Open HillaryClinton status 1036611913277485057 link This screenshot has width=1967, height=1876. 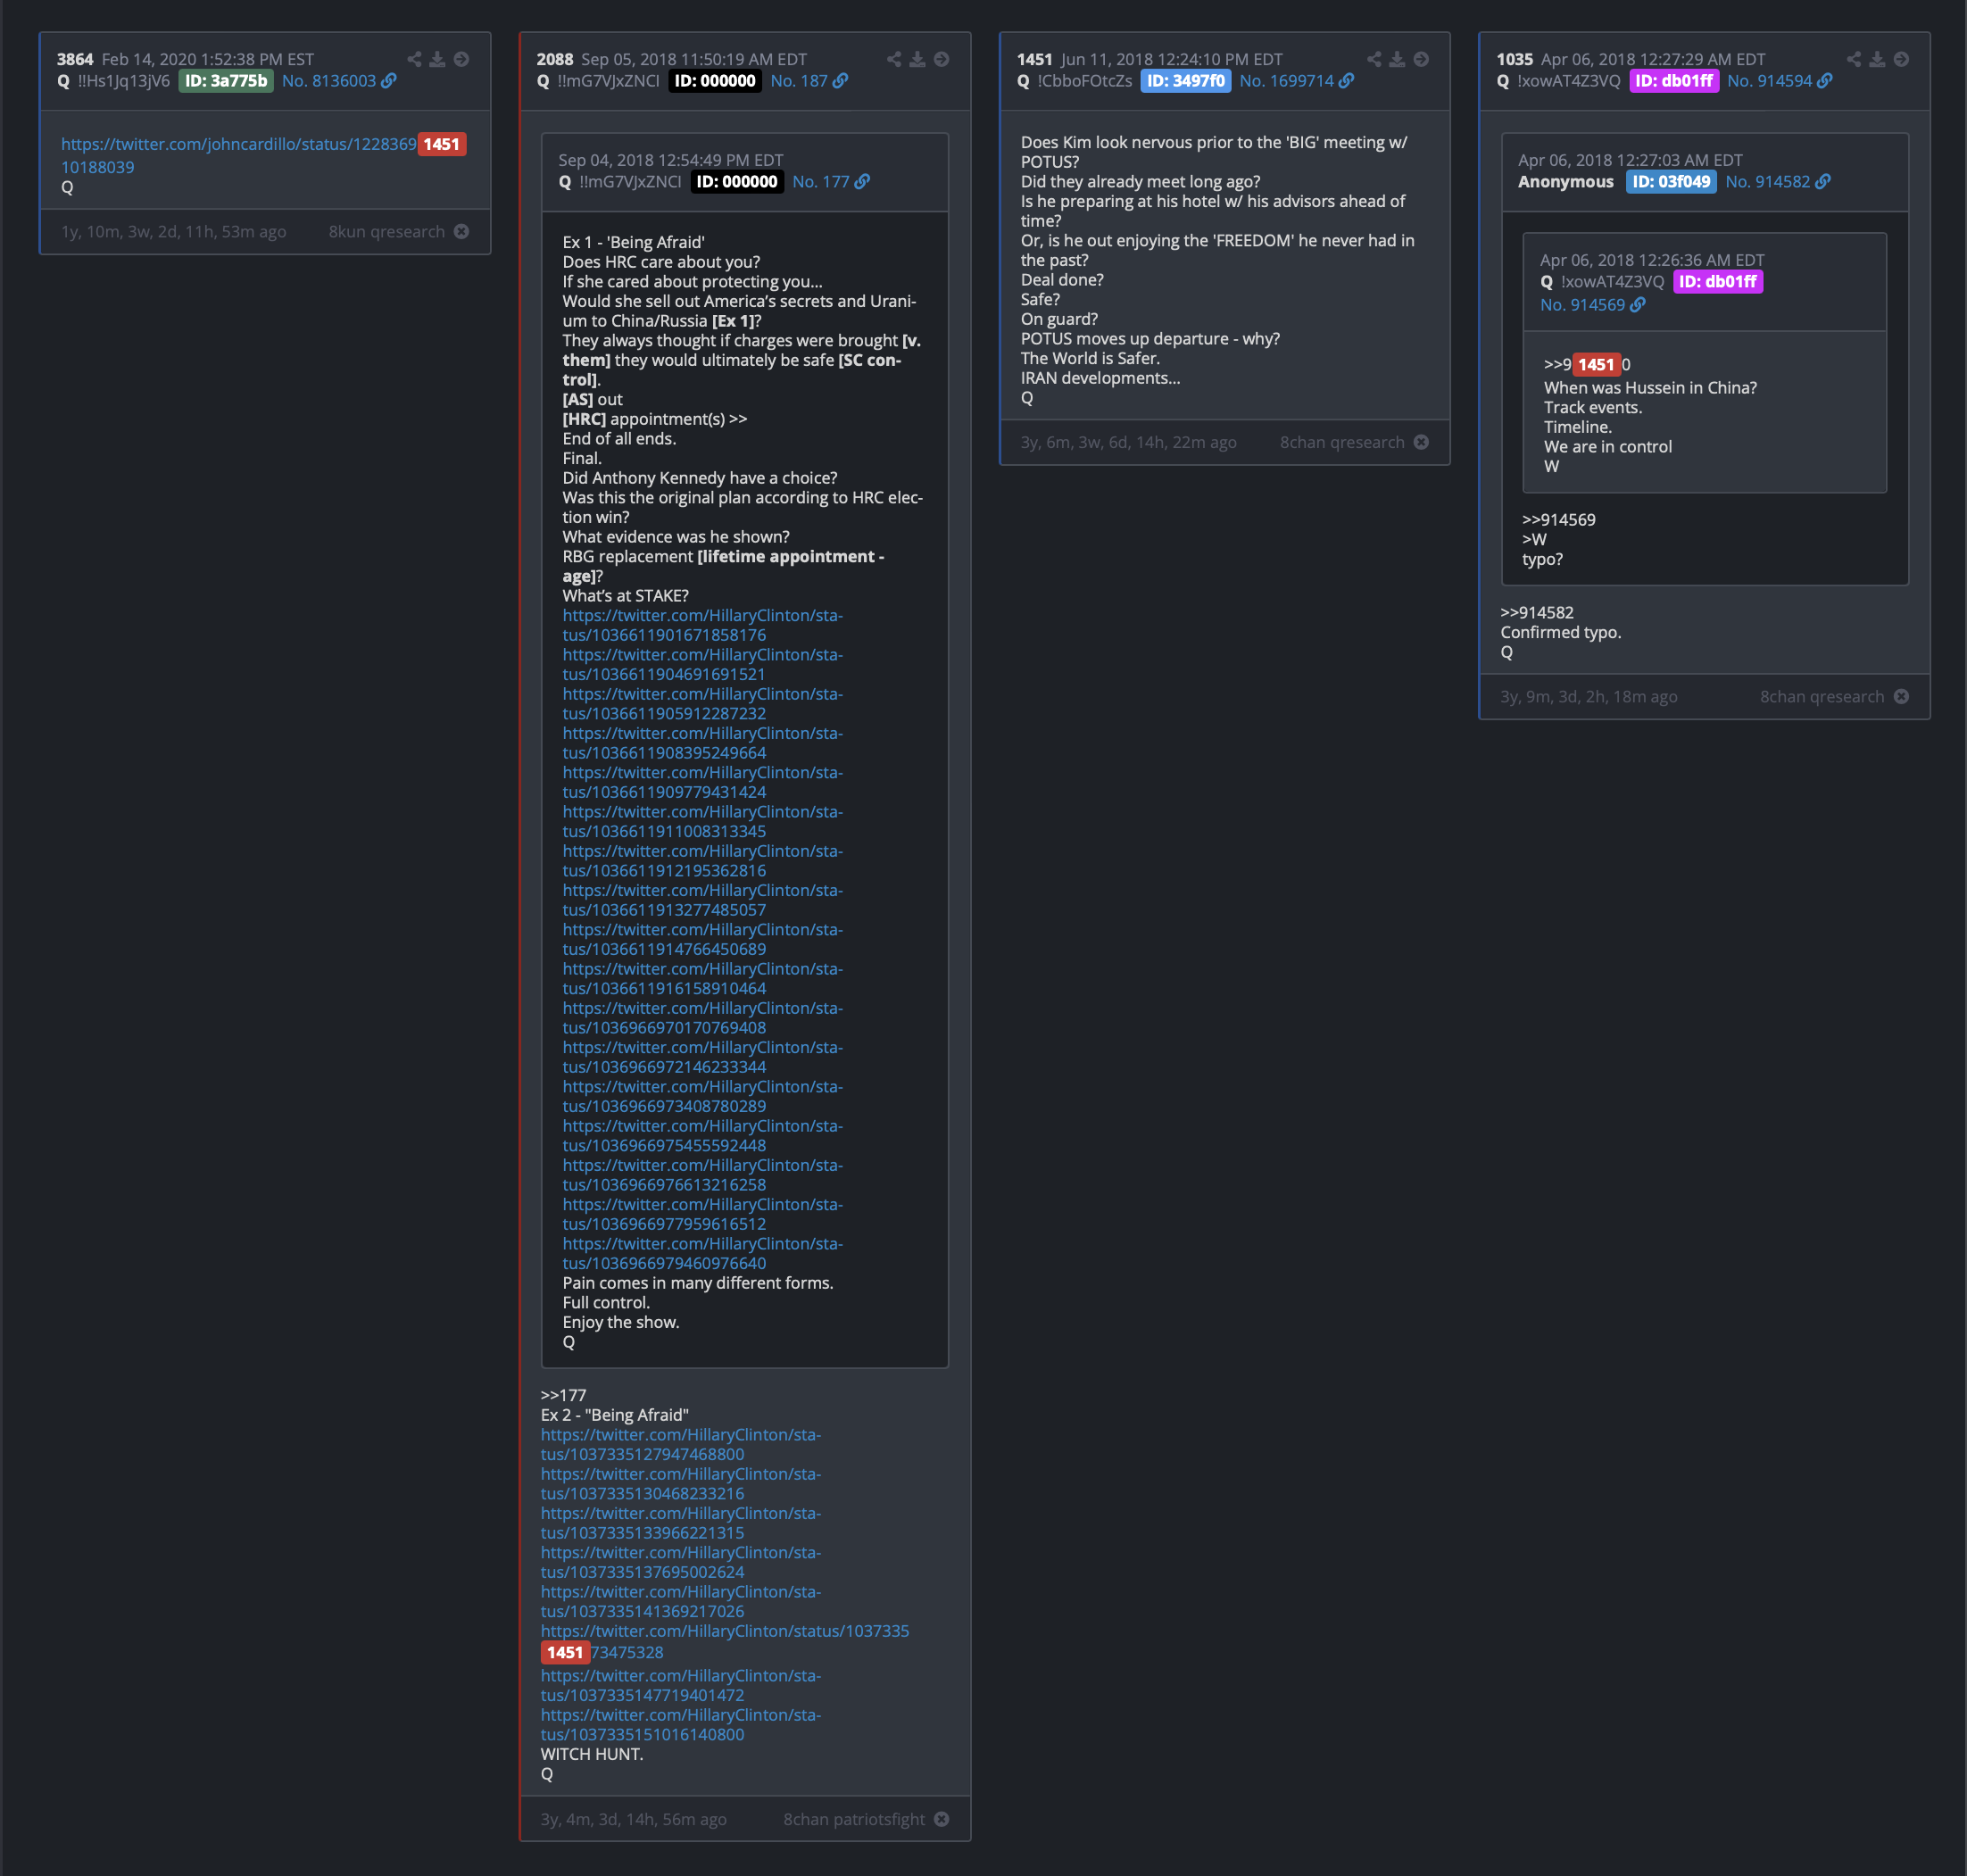point(702,900)
